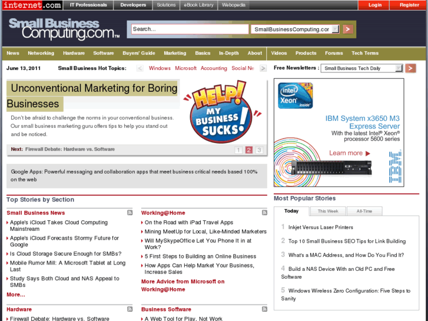The image size is (428, 321).
Task: Open On the Road with iPad Travel Apps
Action: click(x=189, y=223)
